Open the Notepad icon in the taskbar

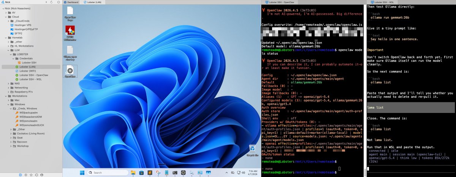pos(167,173)
